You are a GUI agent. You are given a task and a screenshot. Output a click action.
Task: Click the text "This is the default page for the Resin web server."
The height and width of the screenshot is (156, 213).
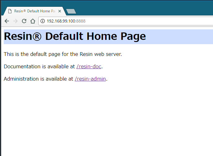[63, 54]
